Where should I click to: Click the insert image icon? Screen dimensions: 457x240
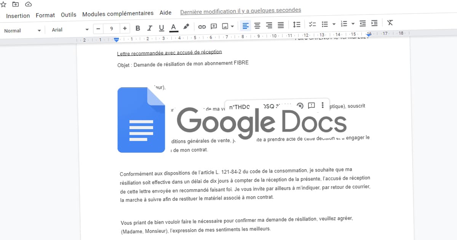pos(225,26)
